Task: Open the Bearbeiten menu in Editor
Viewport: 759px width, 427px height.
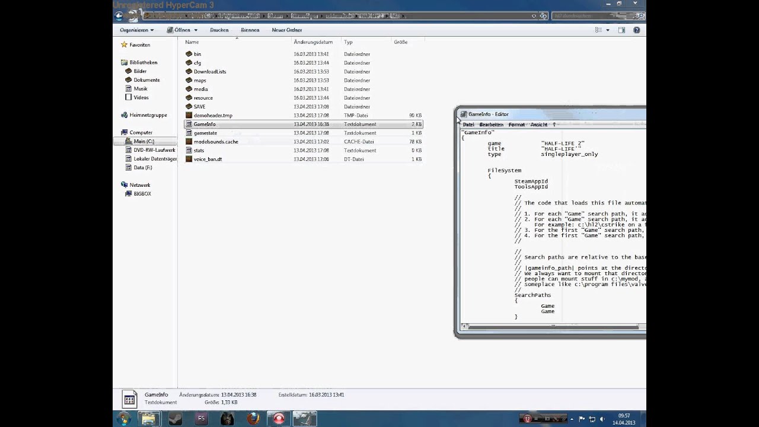Action: tap(491, 125)
